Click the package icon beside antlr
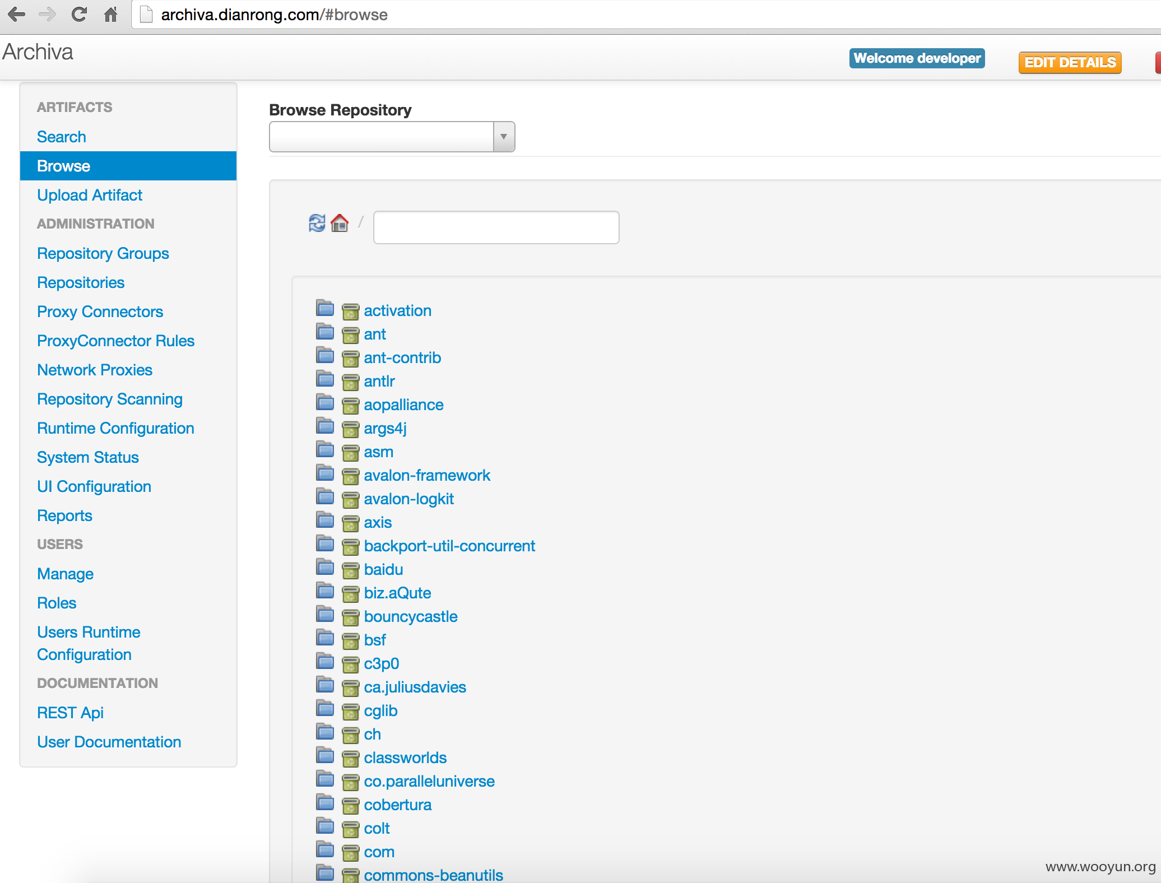The image size is (1161, 883). click(x=351, y=382)
